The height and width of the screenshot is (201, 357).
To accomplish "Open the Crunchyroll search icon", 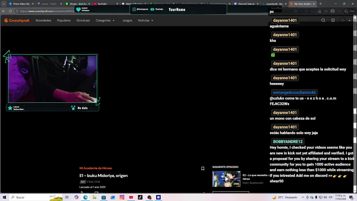I will pyautogui.click(x=323, y=20).
